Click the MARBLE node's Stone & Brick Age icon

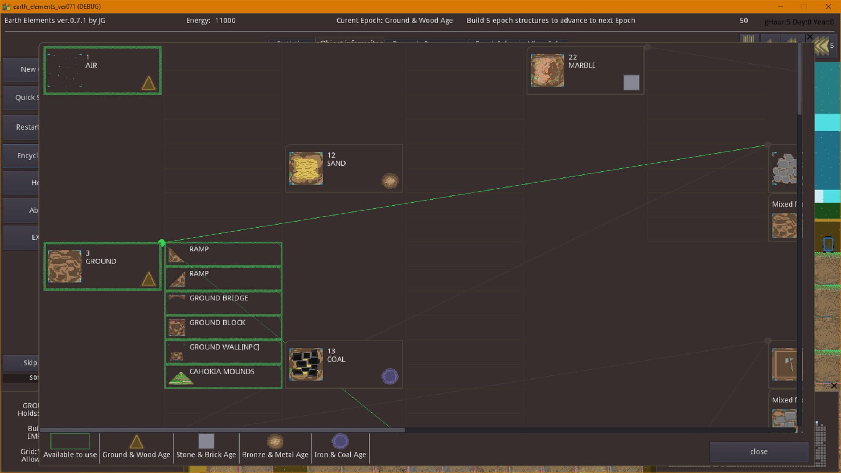click(631, 82)
